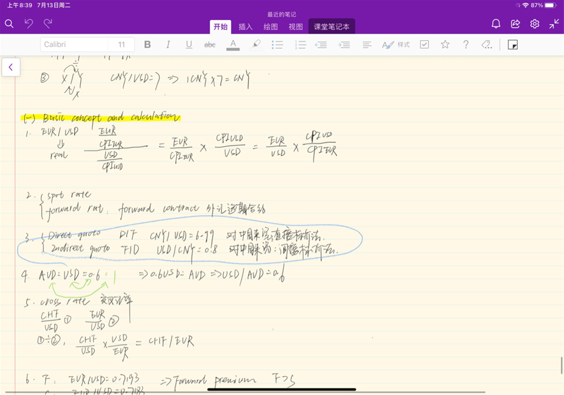Toggle italic formatting
The image size is (564, 395).
click(x=169, y=45)
